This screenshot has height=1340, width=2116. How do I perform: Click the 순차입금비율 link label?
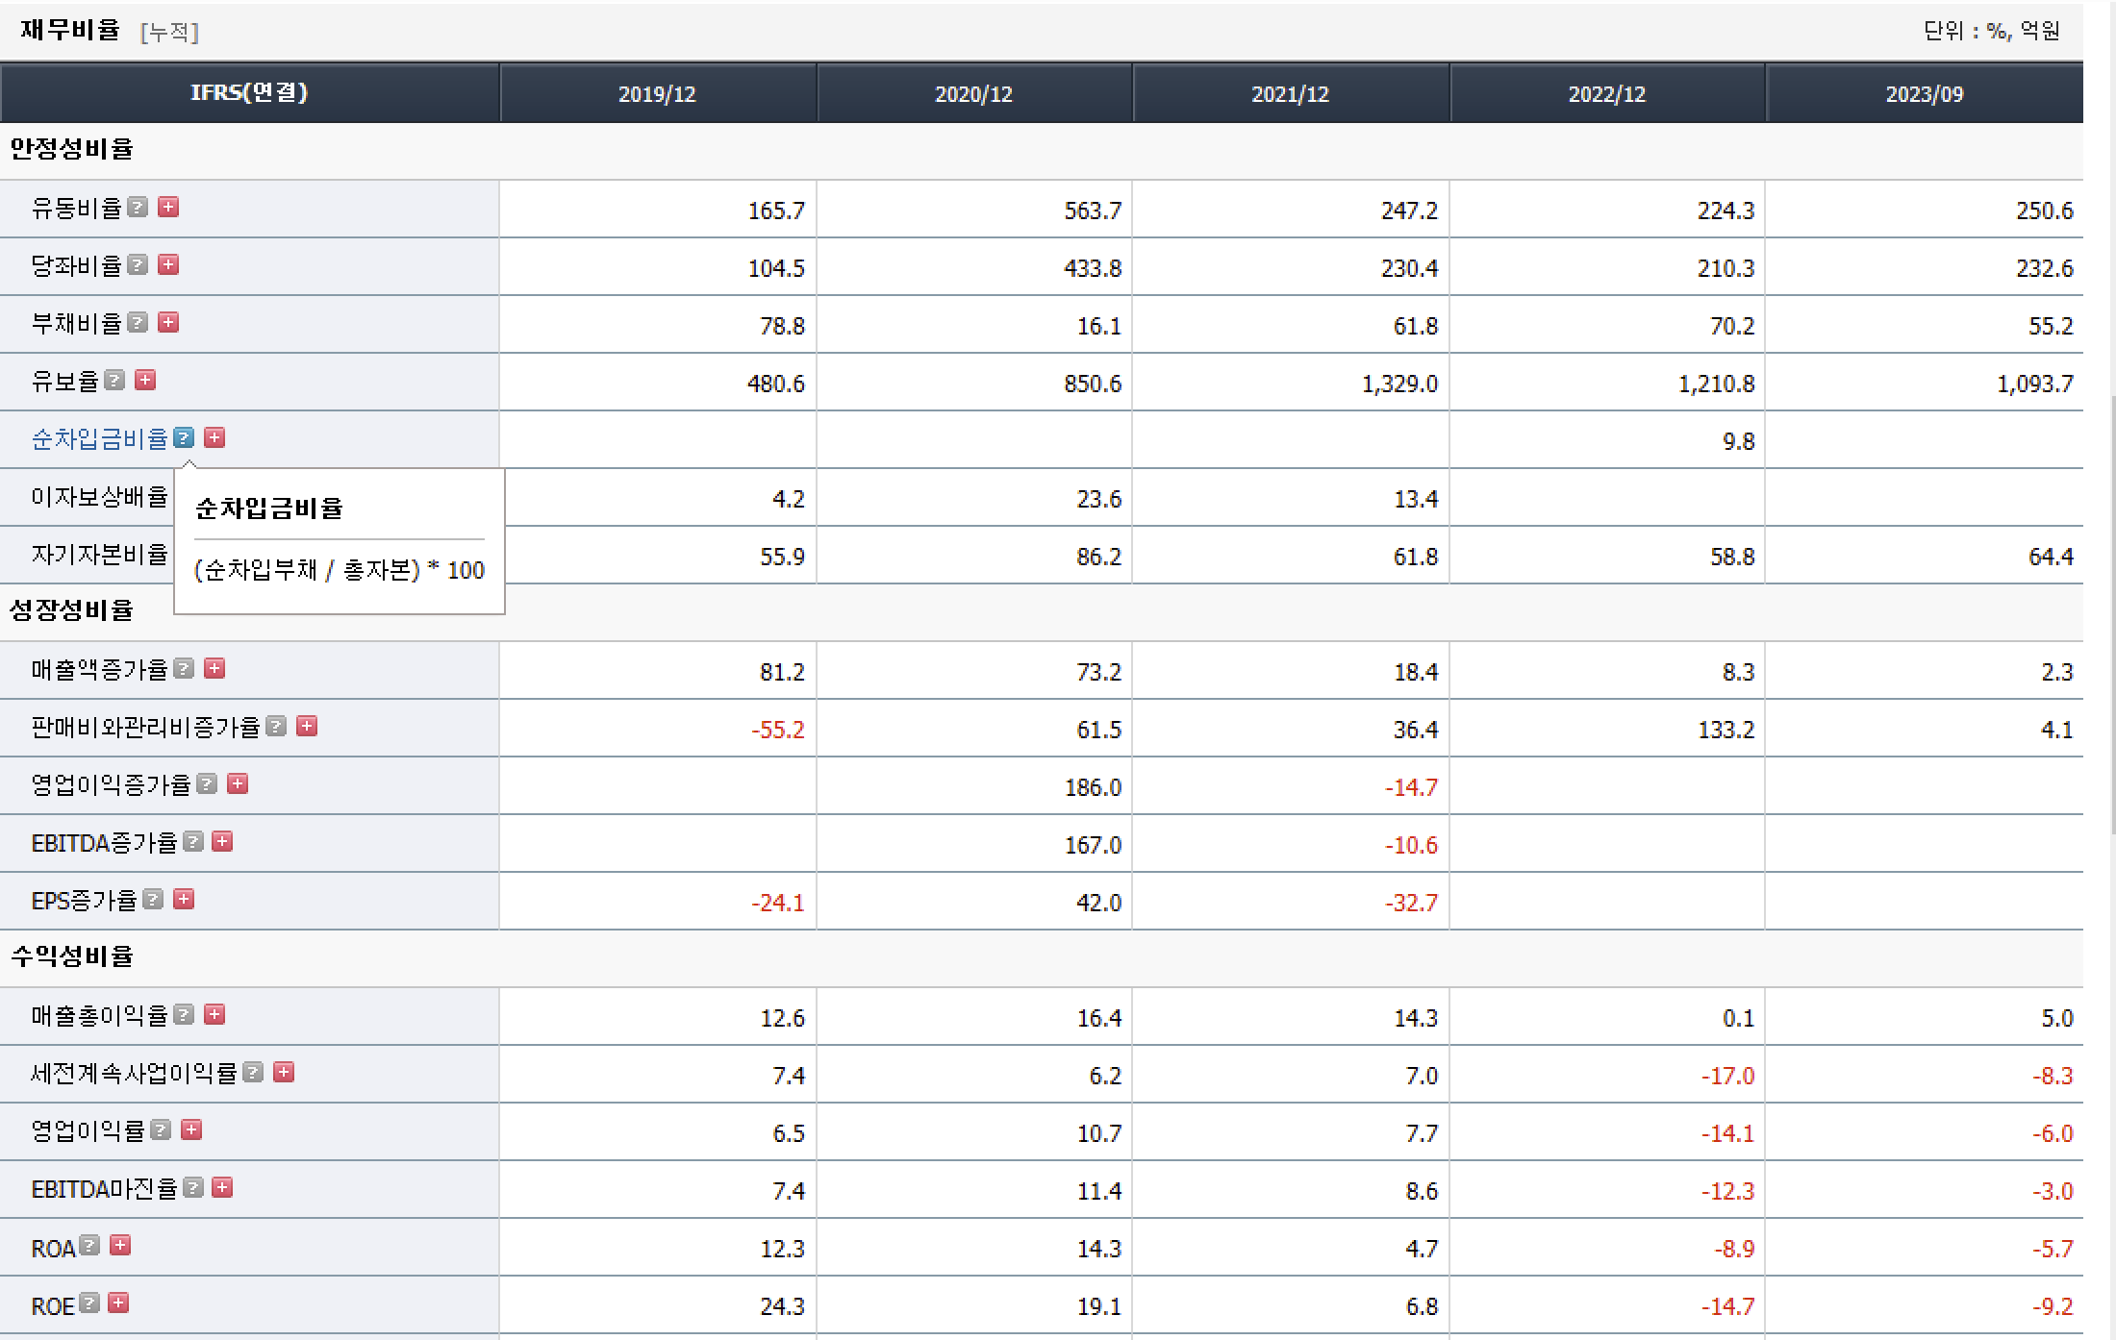coord(99,439)
